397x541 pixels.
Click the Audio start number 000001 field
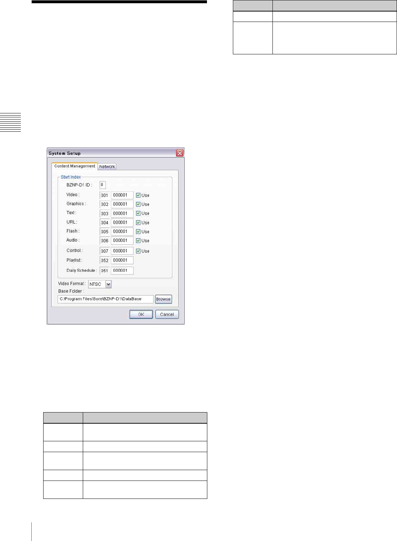(122, 240)
